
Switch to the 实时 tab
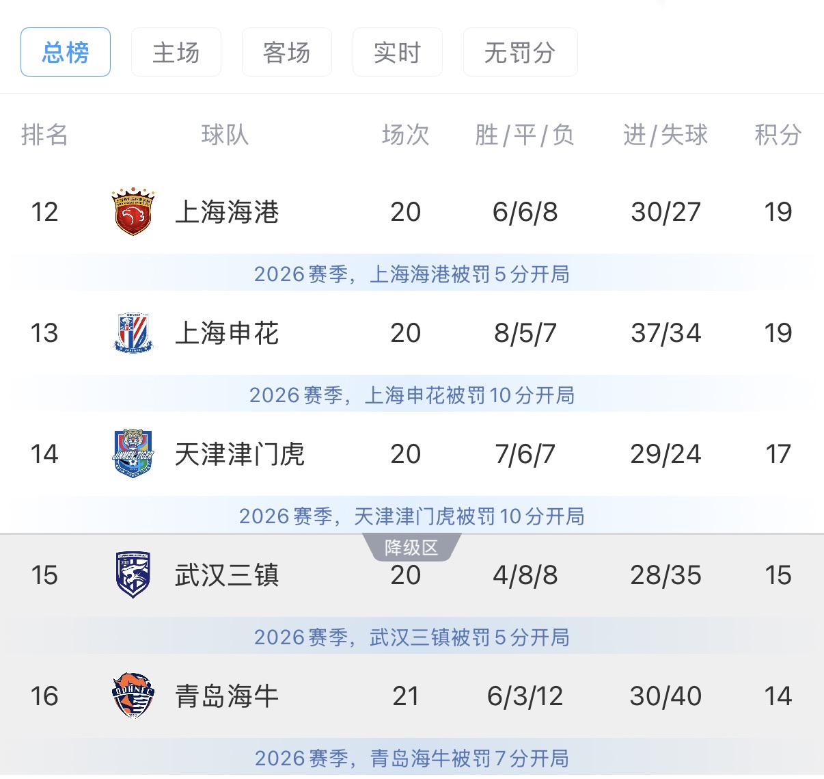pos(398,52)
